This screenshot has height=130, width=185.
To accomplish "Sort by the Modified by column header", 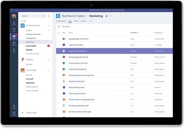I will click(x=158, y=32).
